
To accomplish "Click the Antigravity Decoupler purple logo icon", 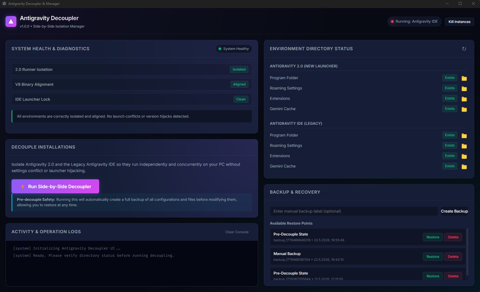I will (x=11, y=22).
